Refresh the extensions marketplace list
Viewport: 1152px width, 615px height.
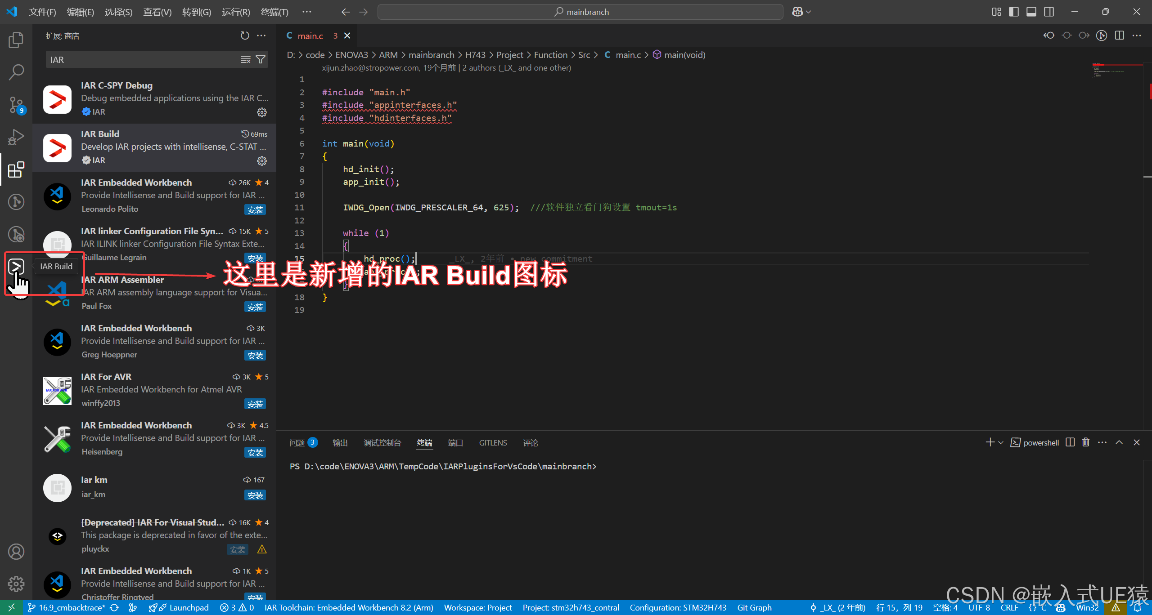pyautogui.click(x=245, y=36)
